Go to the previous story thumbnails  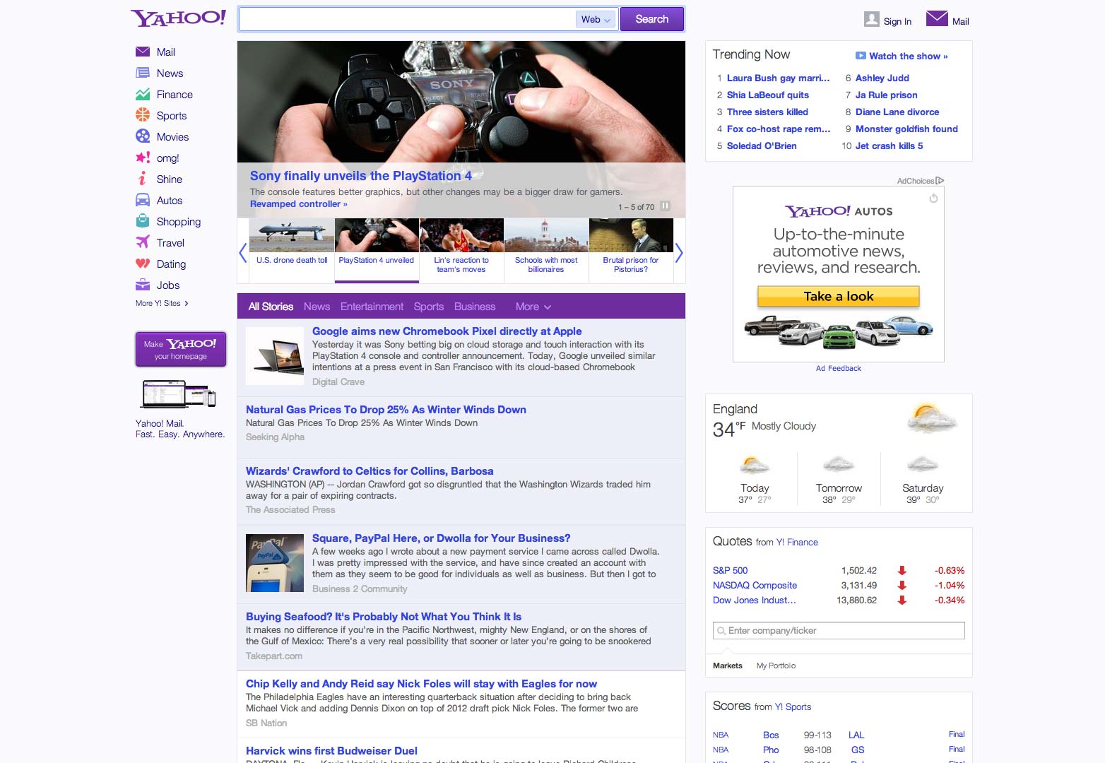[243, 252]
